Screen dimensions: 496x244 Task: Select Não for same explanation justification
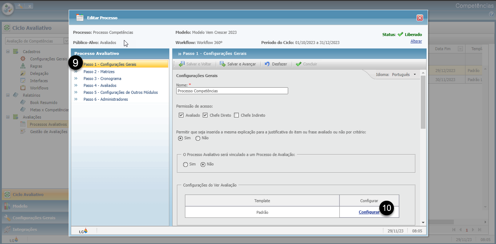(x=198, y=138)
